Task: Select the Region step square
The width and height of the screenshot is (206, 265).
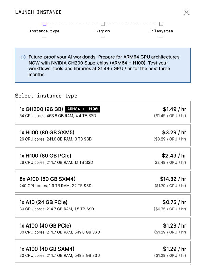Action: click(x=103, y=24)
